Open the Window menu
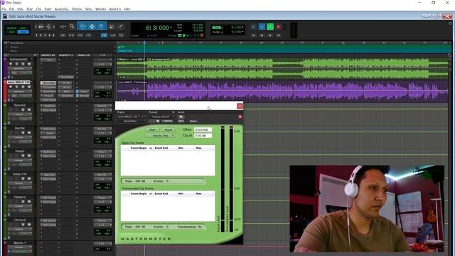The image size is (455, 256). coord(100,9)
